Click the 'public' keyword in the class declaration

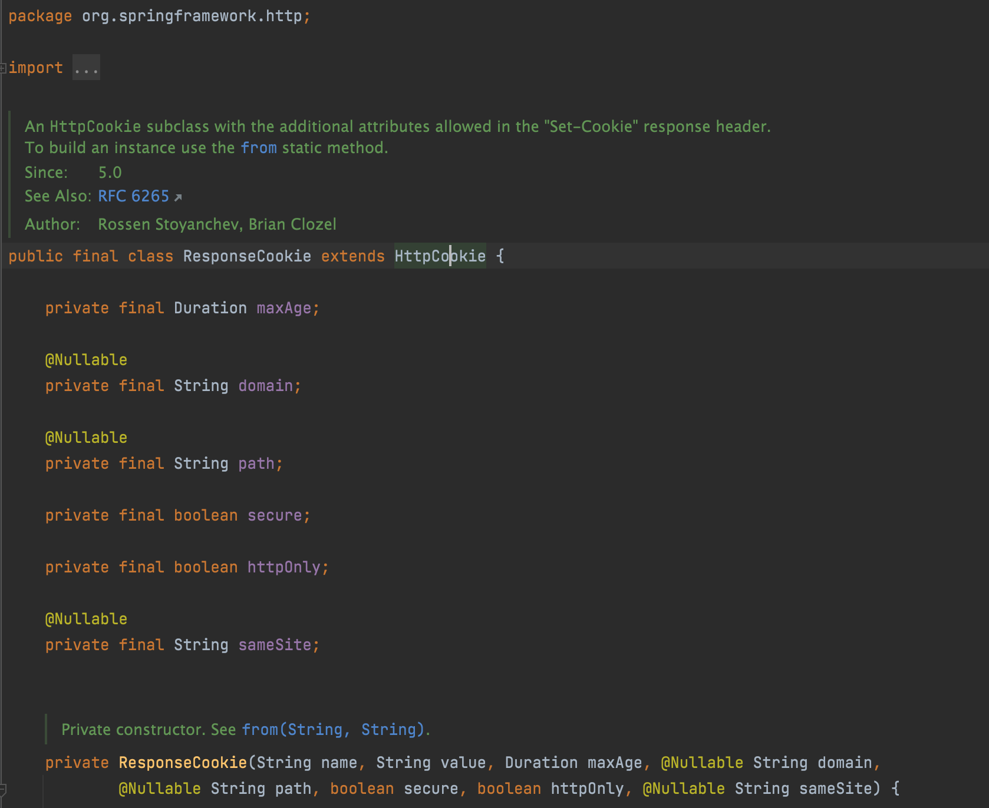pos(35,256)
